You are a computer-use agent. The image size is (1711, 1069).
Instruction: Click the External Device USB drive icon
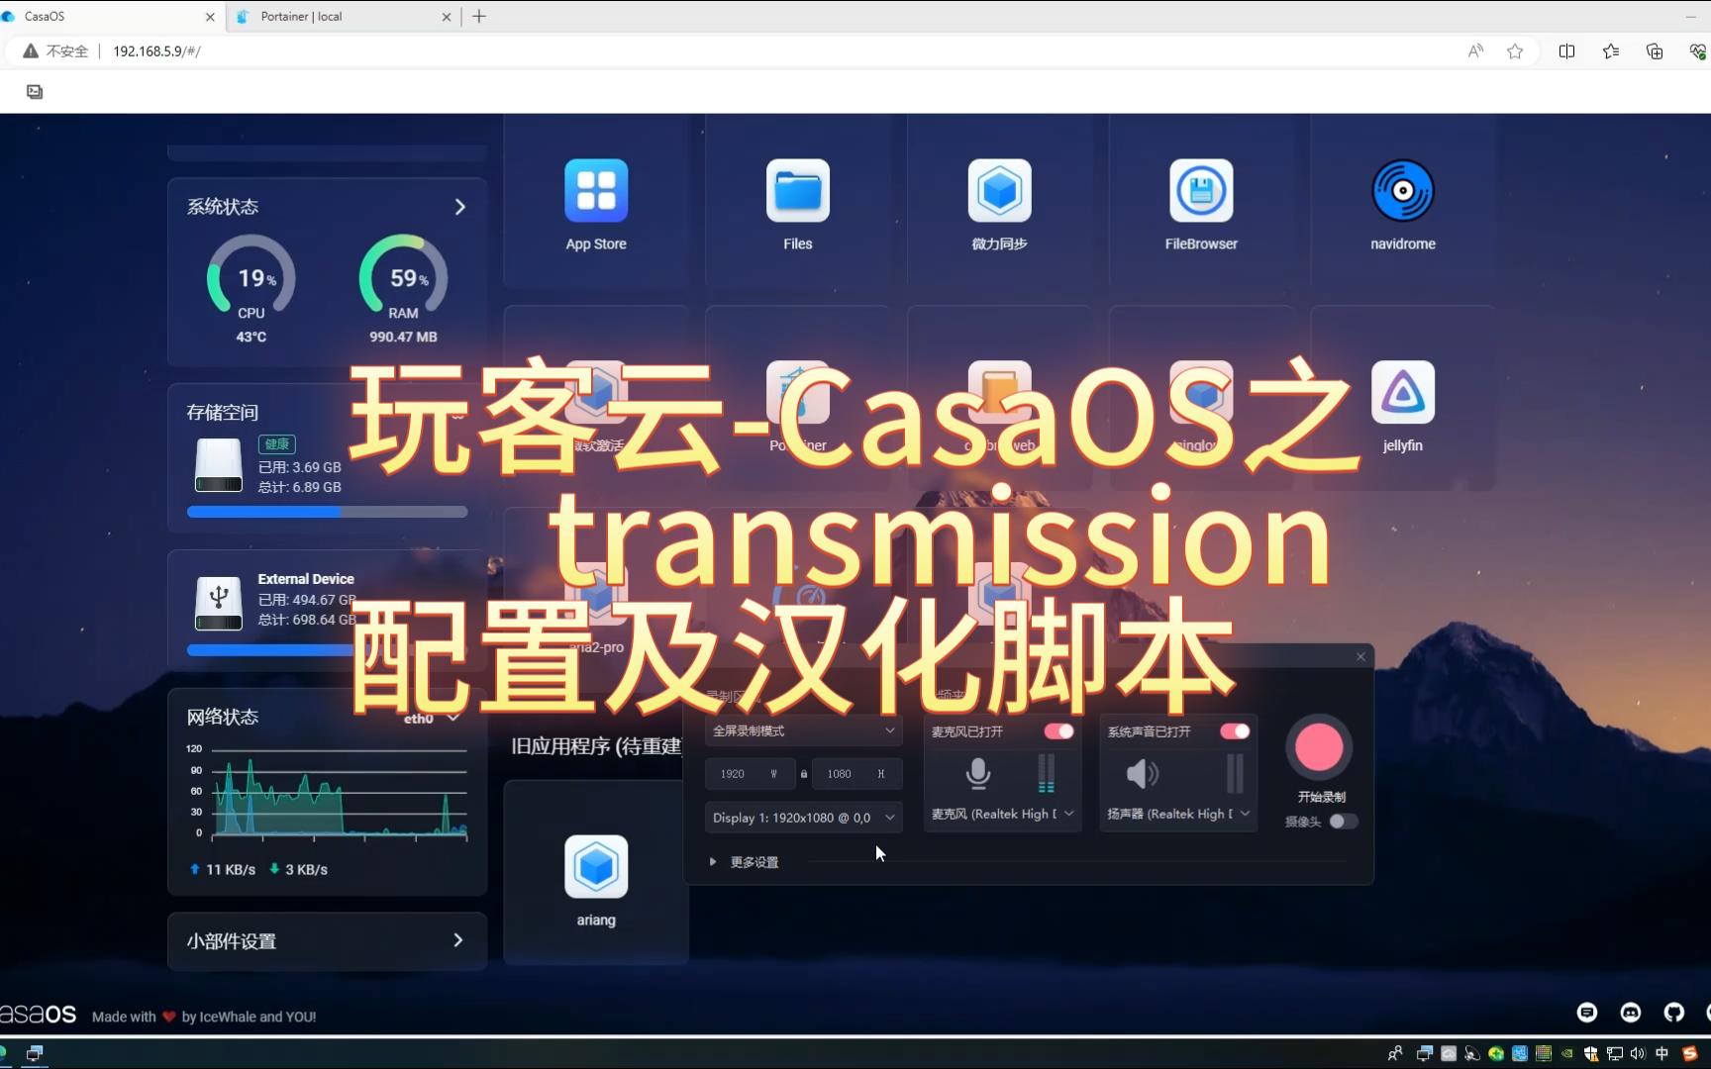pyautogui.click(x=219, y=604)
